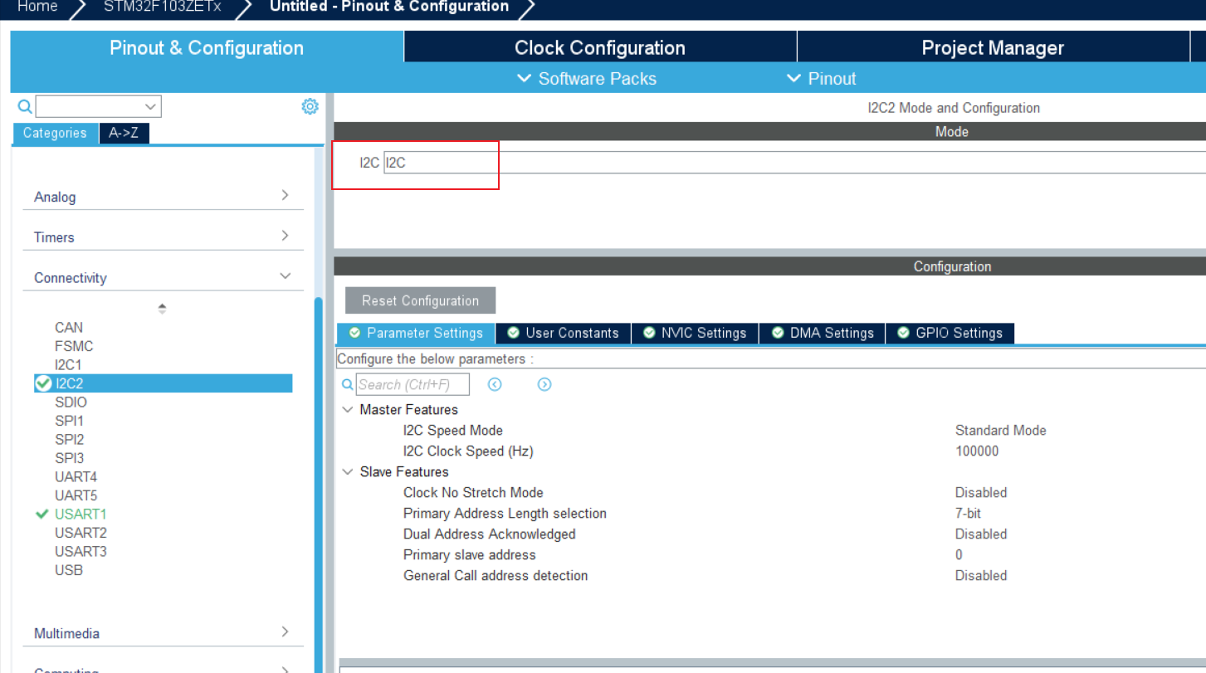
Task: Open the Software Packs dropdown
Action: [x=586, y=79]
